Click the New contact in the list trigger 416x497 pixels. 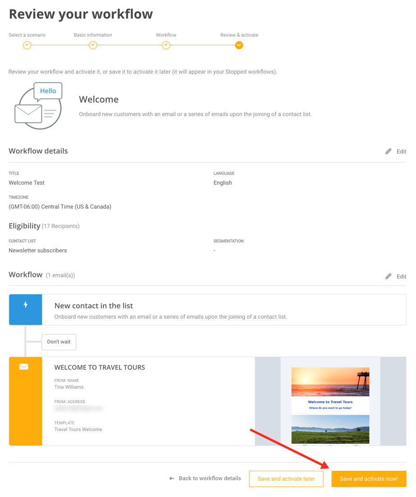[x=208, y=310]
